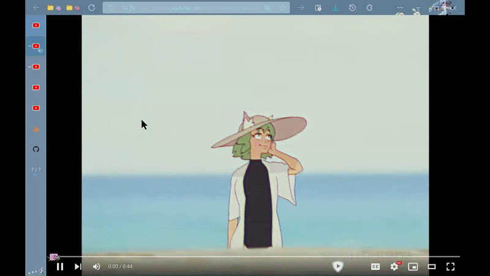Open the shield play extension button in player

coord(338,266)
